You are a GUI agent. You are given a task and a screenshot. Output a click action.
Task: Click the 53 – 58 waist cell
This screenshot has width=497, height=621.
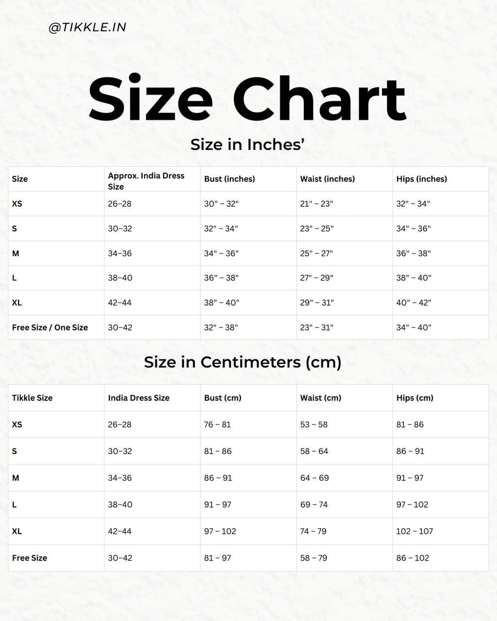coord(314,425)
